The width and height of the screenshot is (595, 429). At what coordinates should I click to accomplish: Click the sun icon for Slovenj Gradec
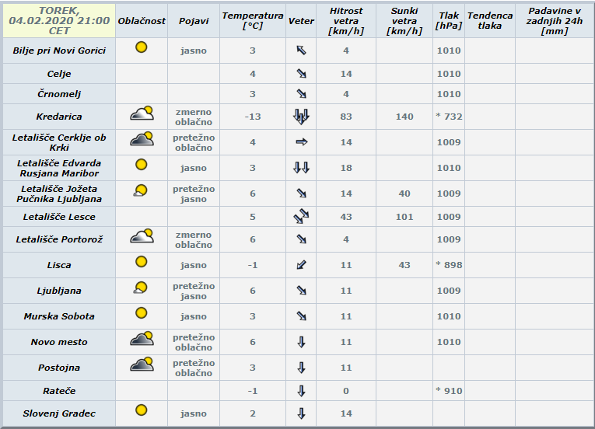[141, 410]
